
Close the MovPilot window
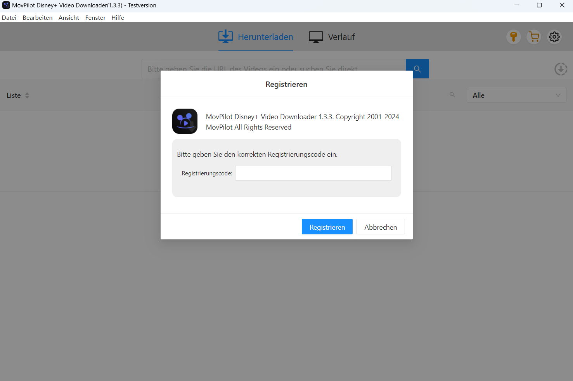point(562,5)
